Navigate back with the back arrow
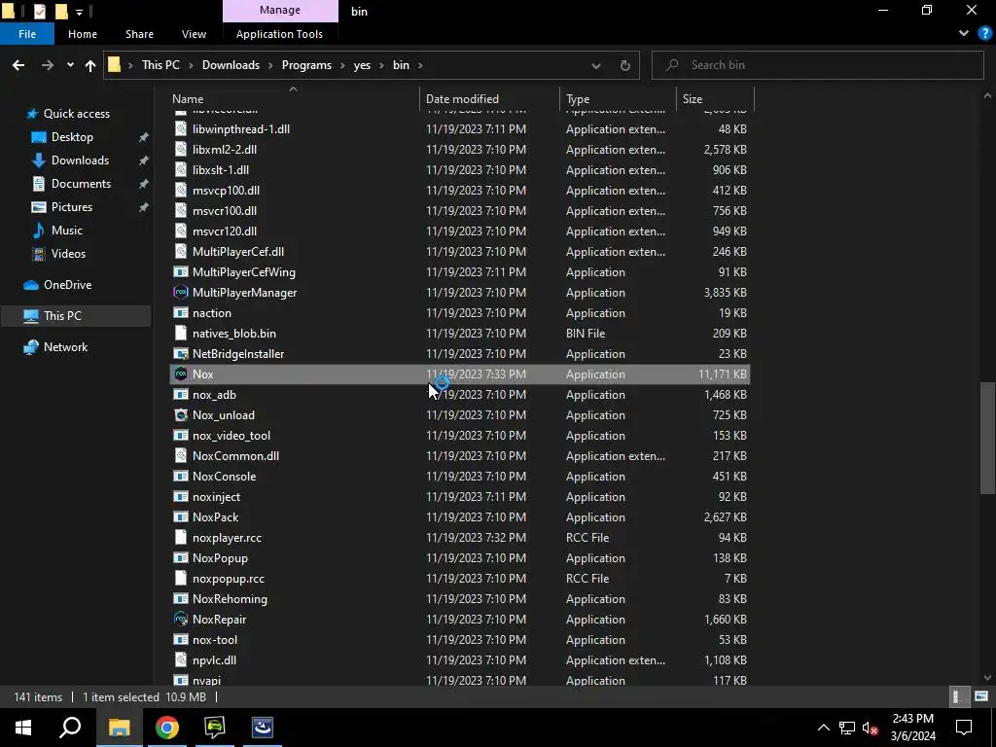This screenshot has width=996, height=747. (x=18, y=65)
